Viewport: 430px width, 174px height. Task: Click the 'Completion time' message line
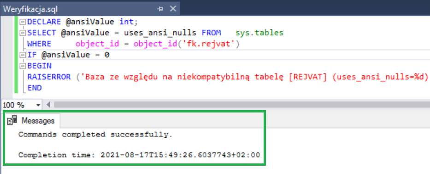[139, 155]
